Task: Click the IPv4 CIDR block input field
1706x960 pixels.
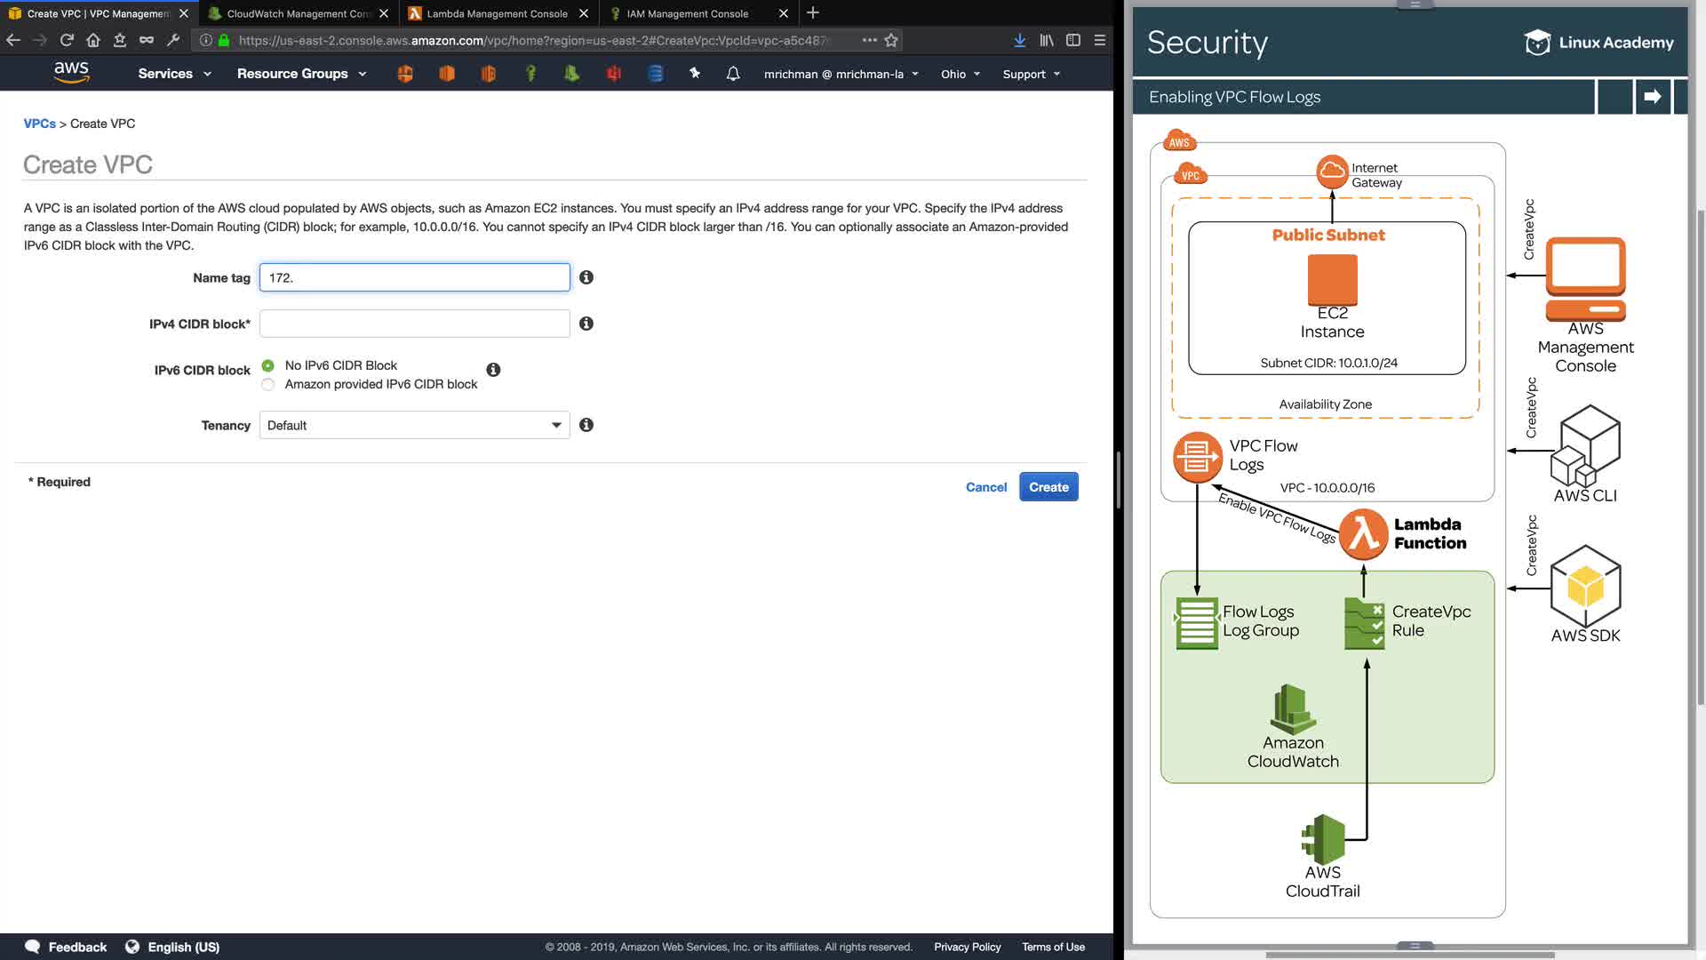Action: click(414, 324)
